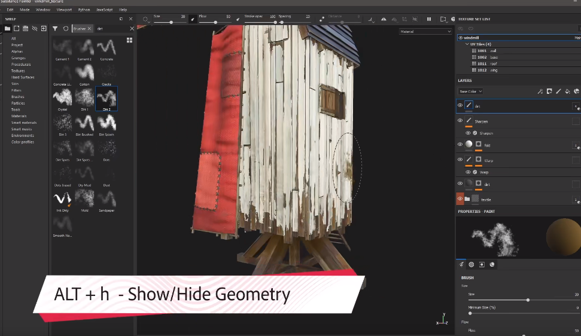Image resolution: width=581 pixels, height=336 pixels.
Task: Click the Shelf save icon
Action: [25, 29]
